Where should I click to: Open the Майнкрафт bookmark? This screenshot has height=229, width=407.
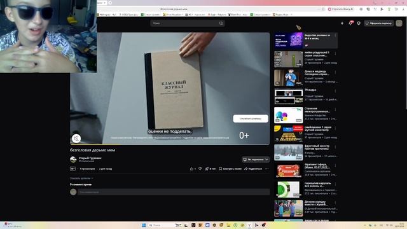106,15
